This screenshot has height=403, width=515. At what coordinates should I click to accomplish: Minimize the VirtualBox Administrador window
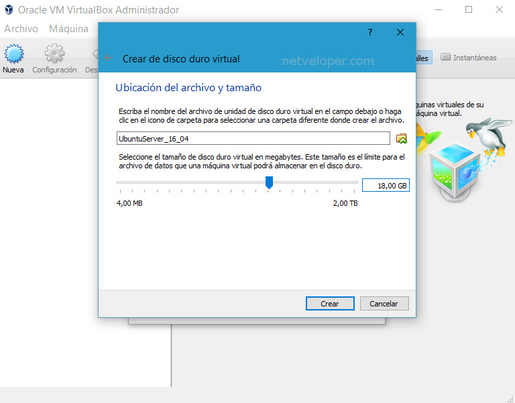(x=438, y=9)
